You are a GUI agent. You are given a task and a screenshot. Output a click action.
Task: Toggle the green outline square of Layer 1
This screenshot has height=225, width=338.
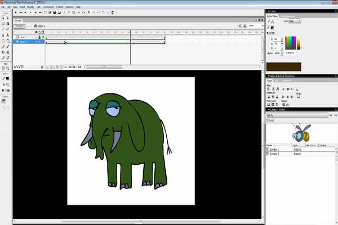(43, 37)
